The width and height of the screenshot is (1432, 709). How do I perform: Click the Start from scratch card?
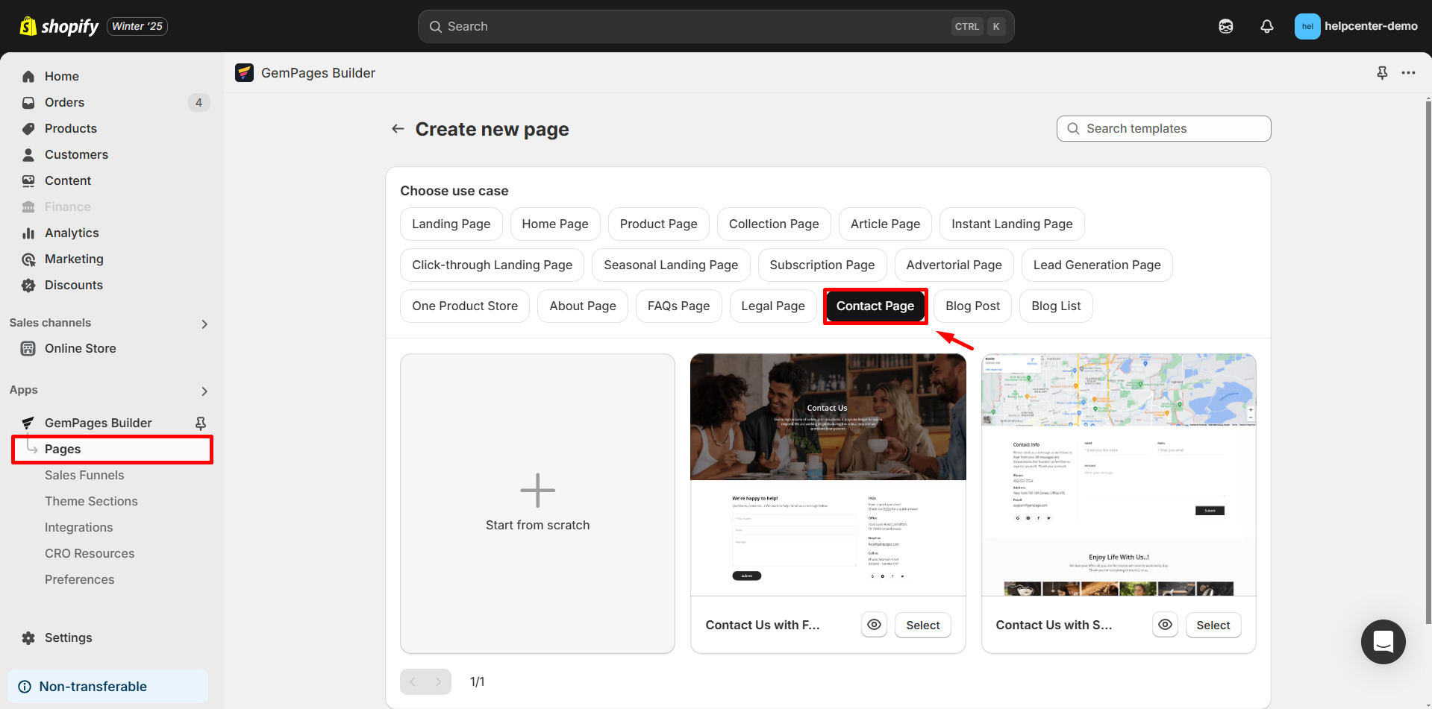(x=537, y=503)
